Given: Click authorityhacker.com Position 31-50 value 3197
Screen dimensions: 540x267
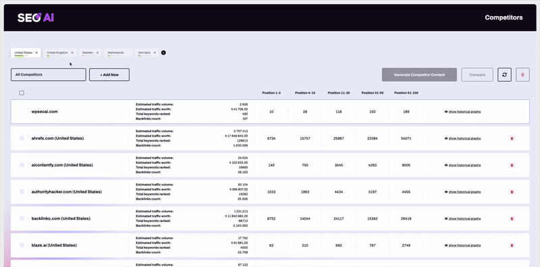Looking at the screenshot, I should click(373, 192).
